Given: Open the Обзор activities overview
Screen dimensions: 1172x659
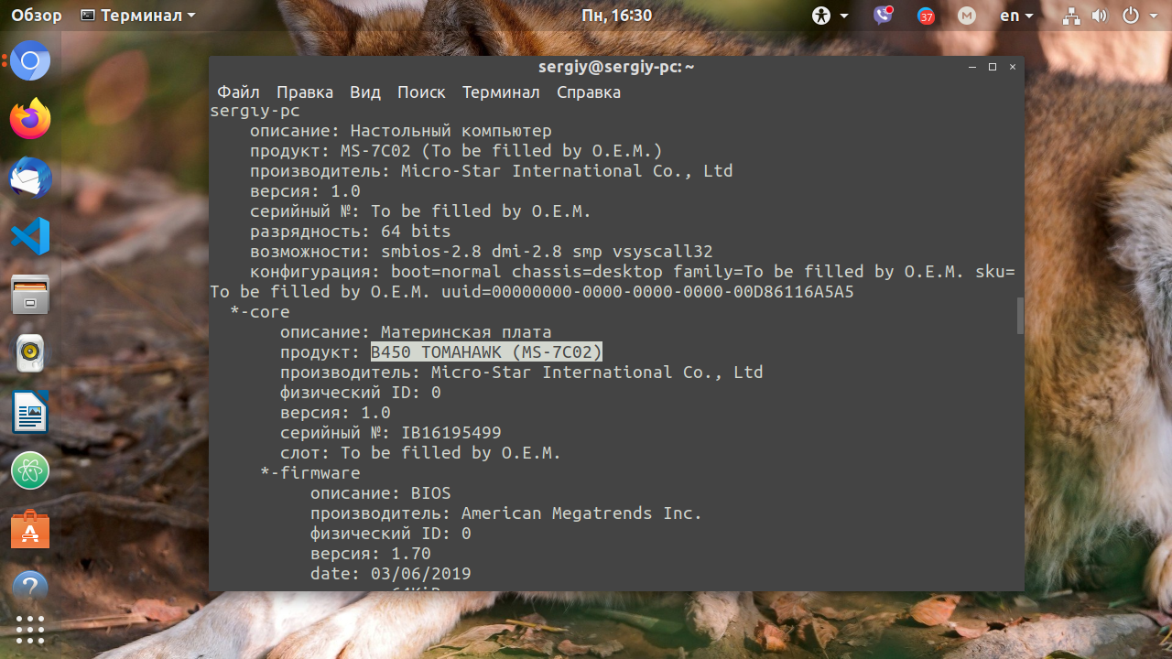Looking at the screenshot, I should click(37, 16).
